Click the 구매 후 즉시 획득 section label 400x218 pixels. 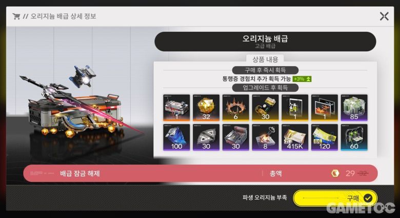(265, 70)
